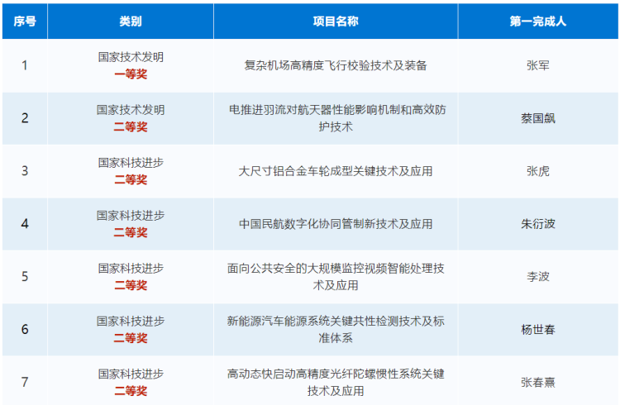Screen dimensions: 620x405
Task: Select the name 张虎
Action: click(538, 171)
